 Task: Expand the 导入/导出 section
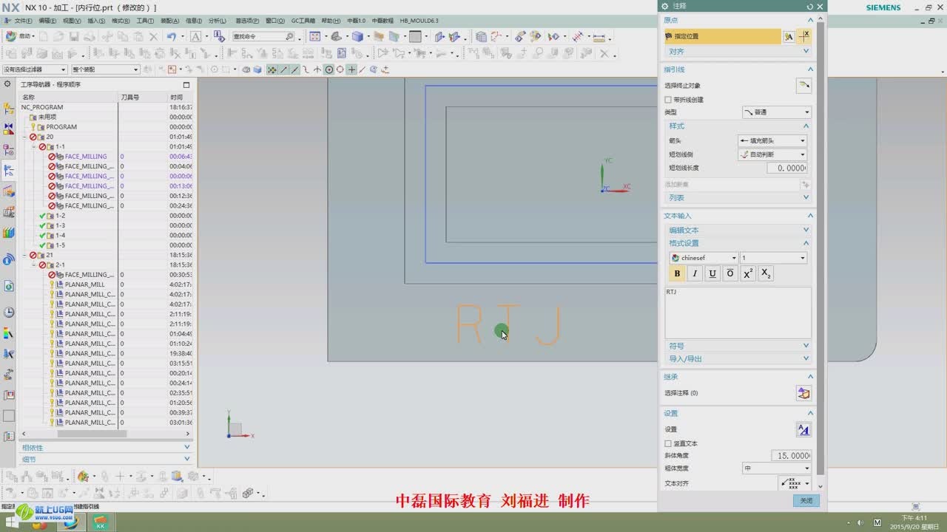tap(738, 359)
